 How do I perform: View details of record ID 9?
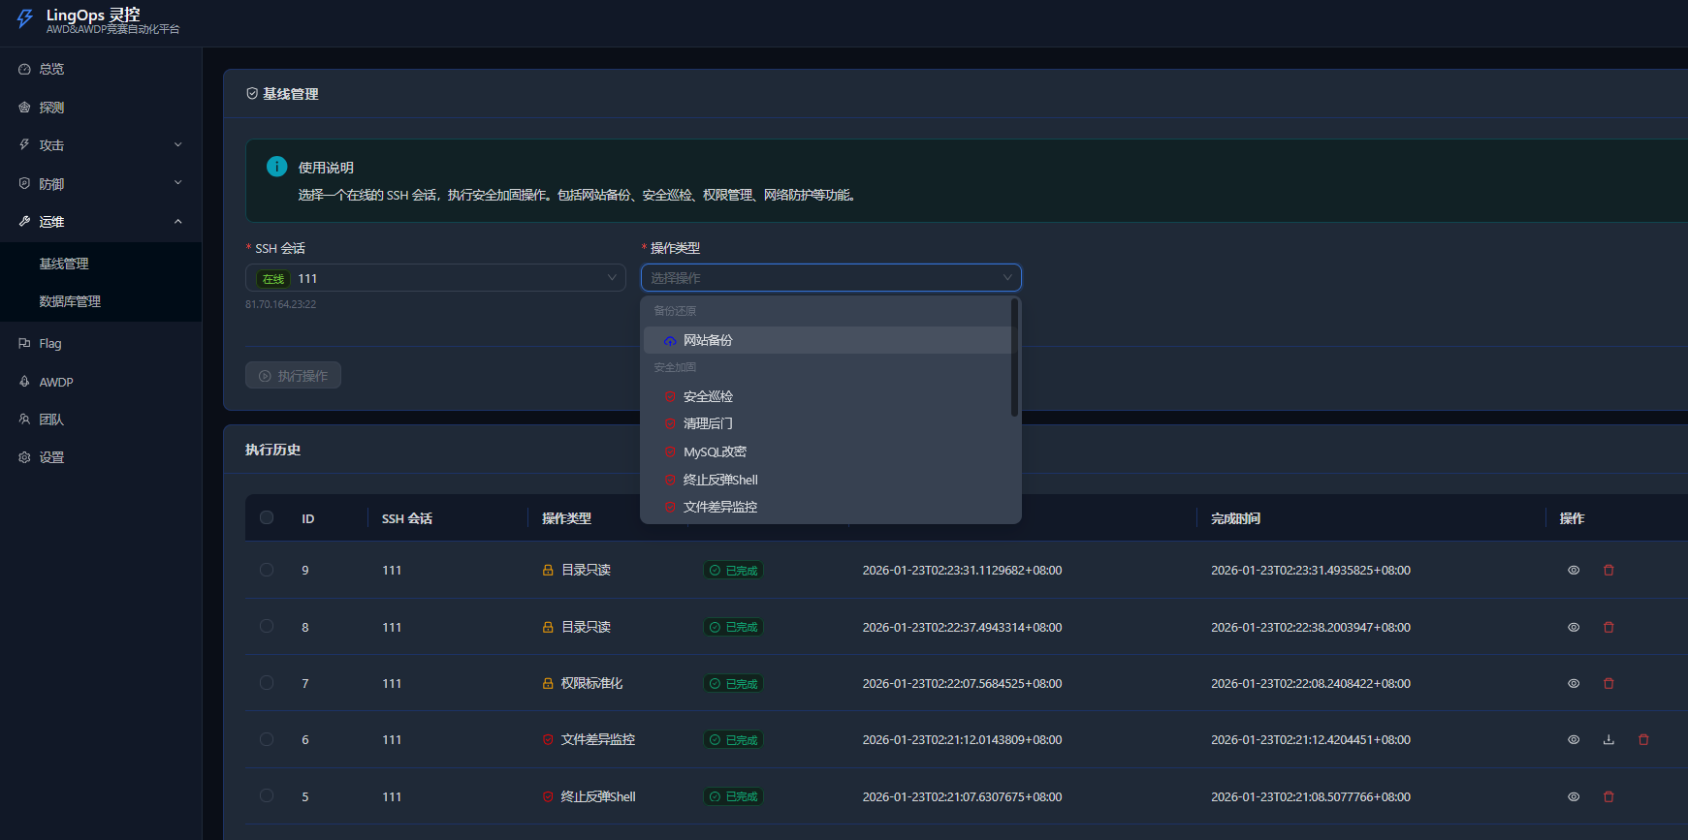[x=1574, y=571]
